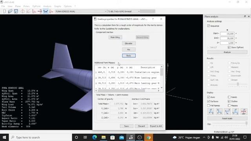Viewport: 251px width, 141px height.
Task: Click the Body inertia button
Action: 129,56
